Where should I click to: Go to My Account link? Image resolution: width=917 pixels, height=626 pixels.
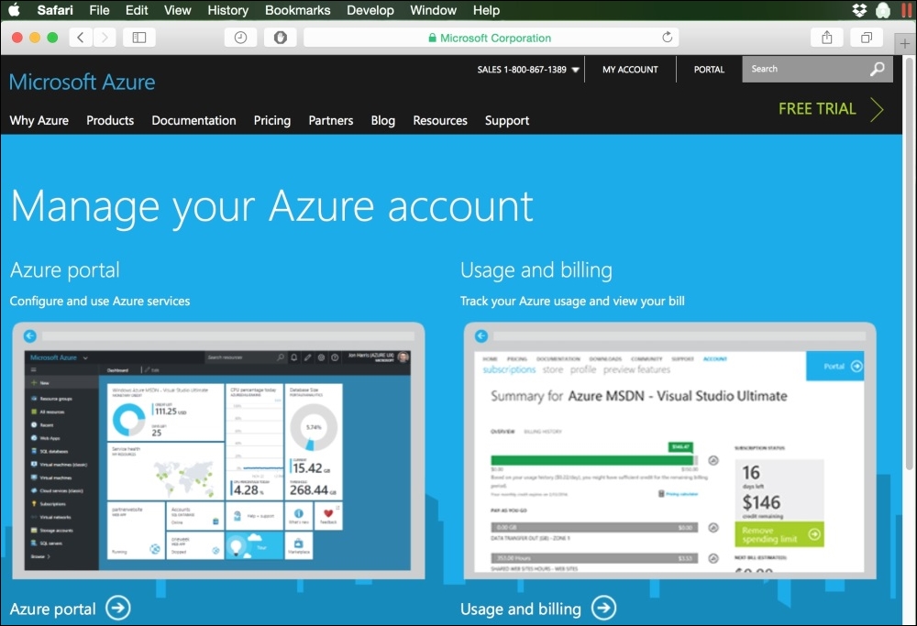(x=631, y=70)
